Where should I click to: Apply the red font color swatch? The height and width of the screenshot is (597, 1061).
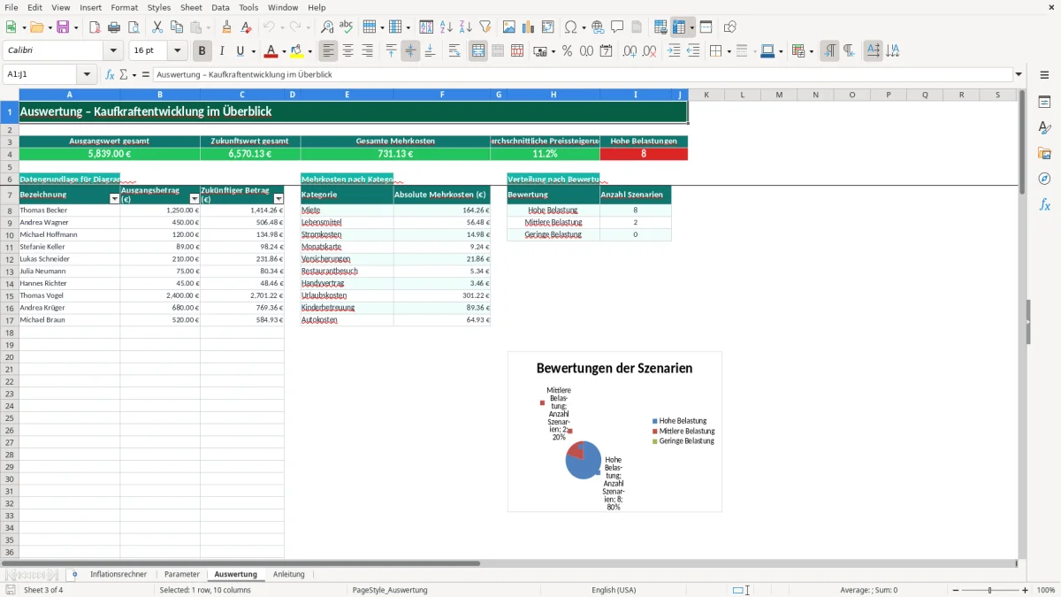[271, 51]
